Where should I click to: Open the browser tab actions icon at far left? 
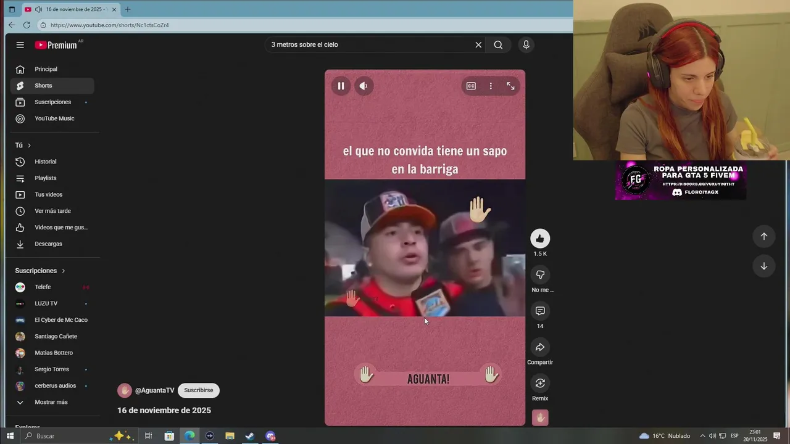point(12,9)
